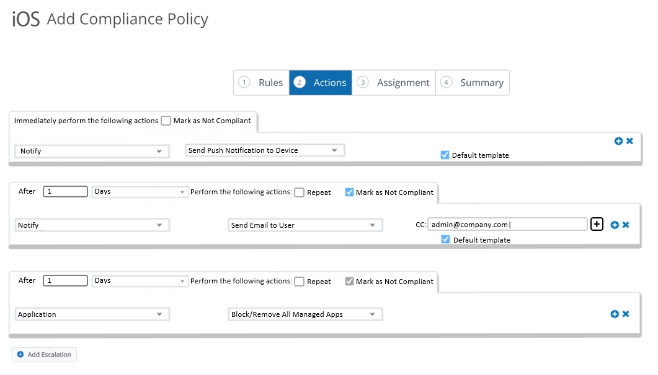Viewport: 658px width, 375px height.
Task: Uncheck Default template under the CC field
Action: click(x=445, y=239)
